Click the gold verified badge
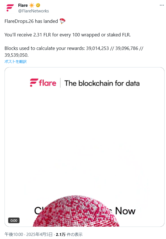Viewport: 166px width, 239px height. [38, 5]
